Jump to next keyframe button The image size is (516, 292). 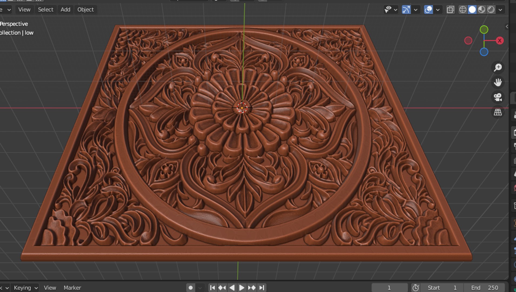(252, 288)
